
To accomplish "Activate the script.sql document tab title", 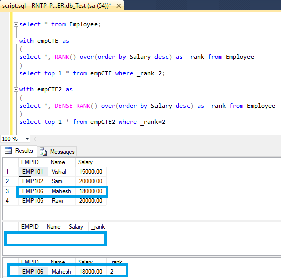I will click(56, 6).
